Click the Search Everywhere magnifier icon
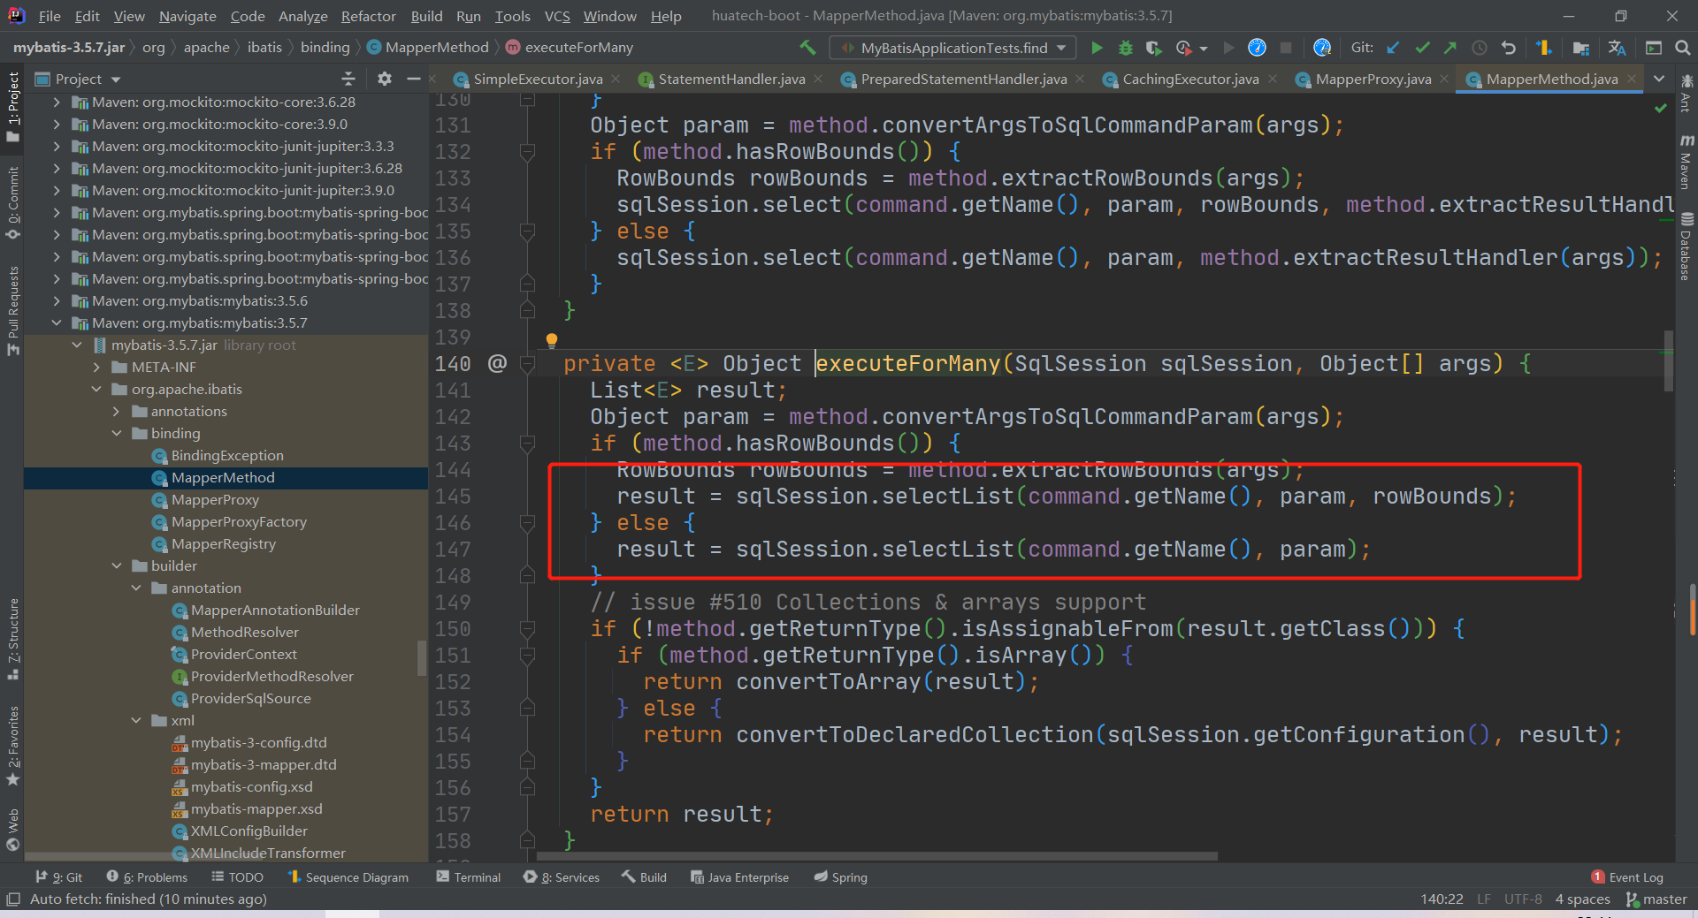Screen dimensions: 1698x918 coord(1682,48)
